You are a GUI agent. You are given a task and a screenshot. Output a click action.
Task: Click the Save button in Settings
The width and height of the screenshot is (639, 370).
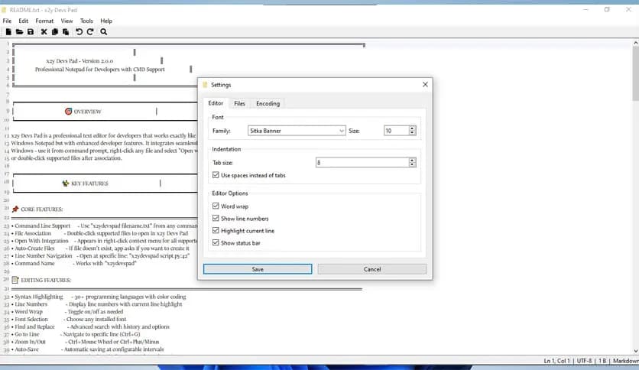coord(258,269)
